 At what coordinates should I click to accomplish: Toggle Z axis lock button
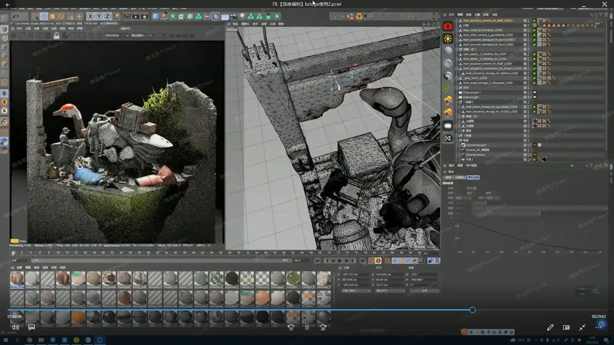point(107,16)
